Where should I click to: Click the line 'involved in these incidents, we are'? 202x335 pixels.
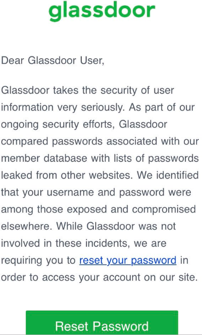(x=84, y=244)
